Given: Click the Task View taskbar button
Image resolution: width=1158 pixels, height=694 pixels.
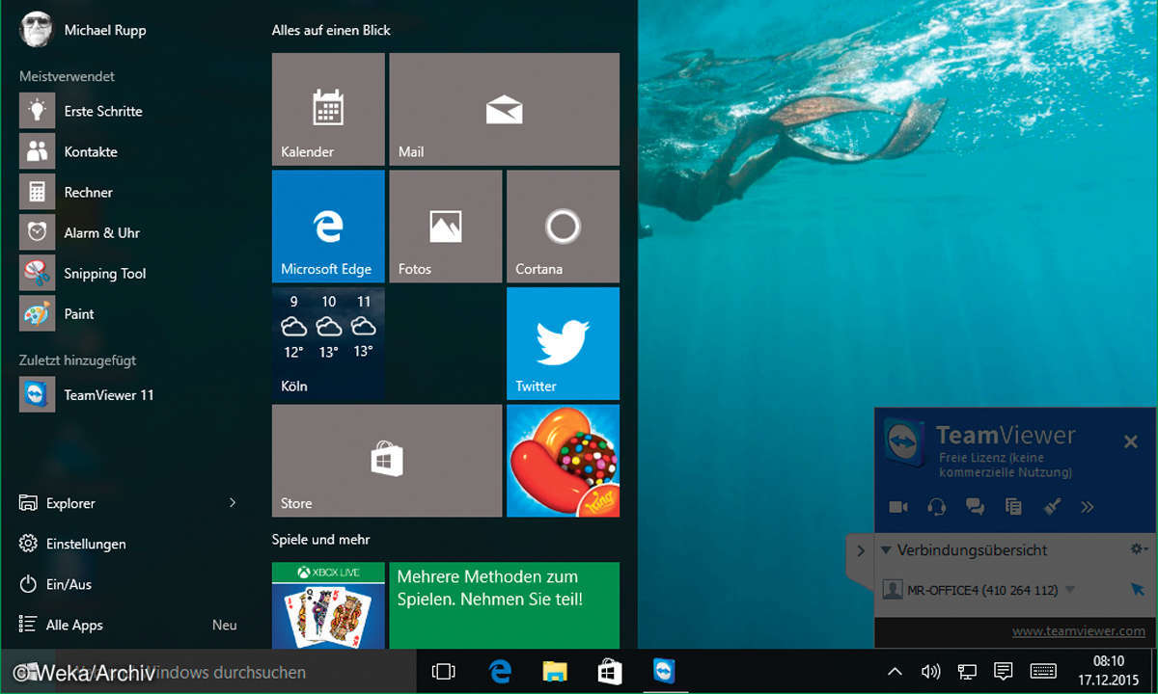Looking at the screenshot, I should pos(444,672).
